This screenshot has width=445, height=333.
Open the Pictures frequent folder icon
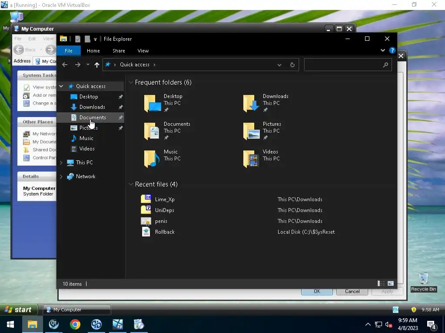click(252, 131)
